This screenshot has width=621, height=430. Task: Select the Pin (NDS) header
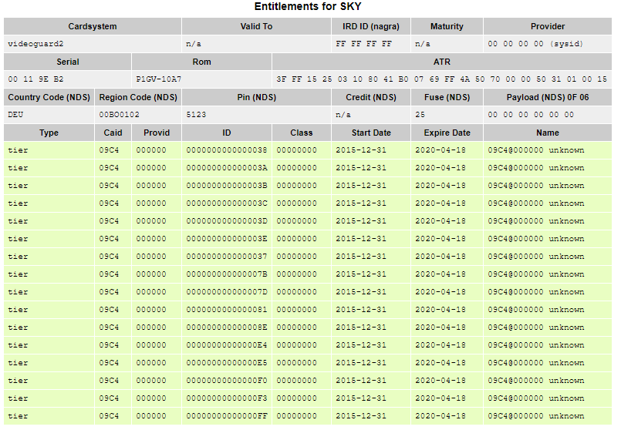(256, 97)
